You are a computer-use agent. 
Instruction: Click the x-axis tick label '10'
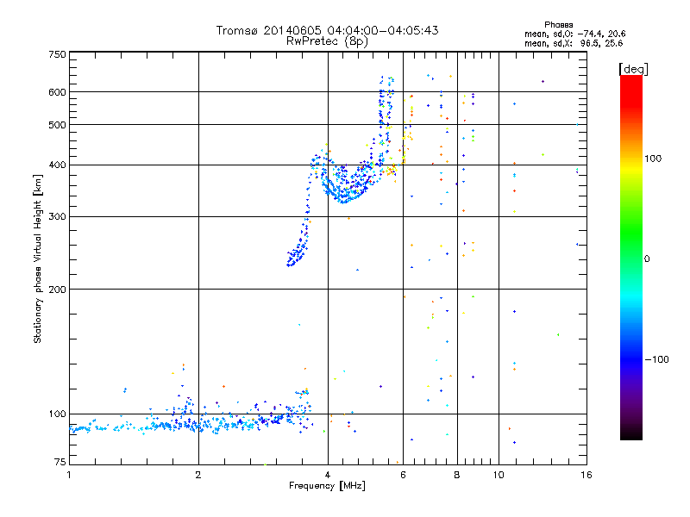(499, 475)
